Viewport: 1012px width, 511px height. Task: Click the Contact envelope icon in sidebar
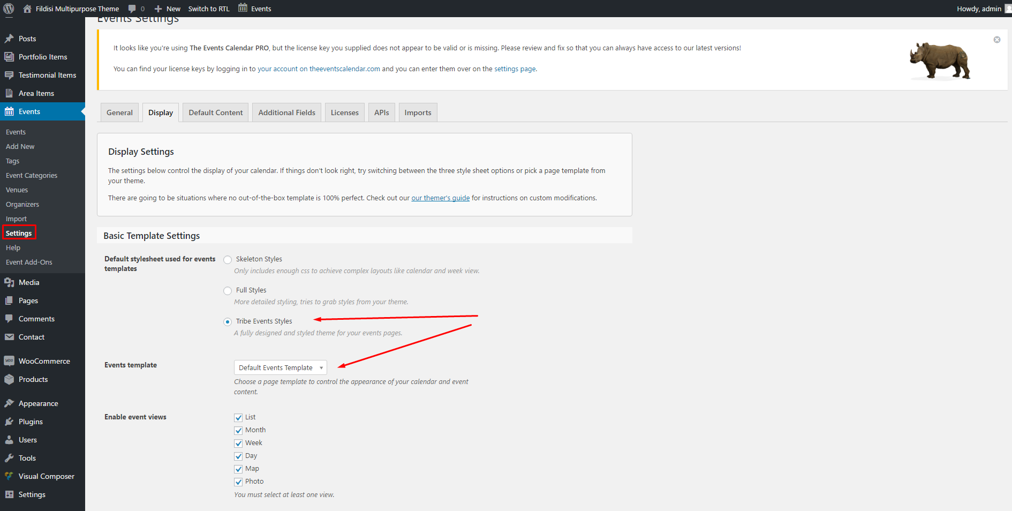point(9,337)
